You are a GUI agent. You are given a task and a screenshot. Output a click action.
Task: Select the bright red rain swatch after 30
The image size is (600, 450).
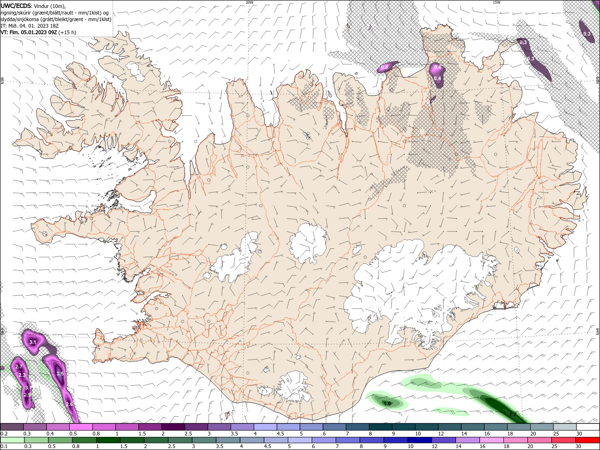[587, 440]
